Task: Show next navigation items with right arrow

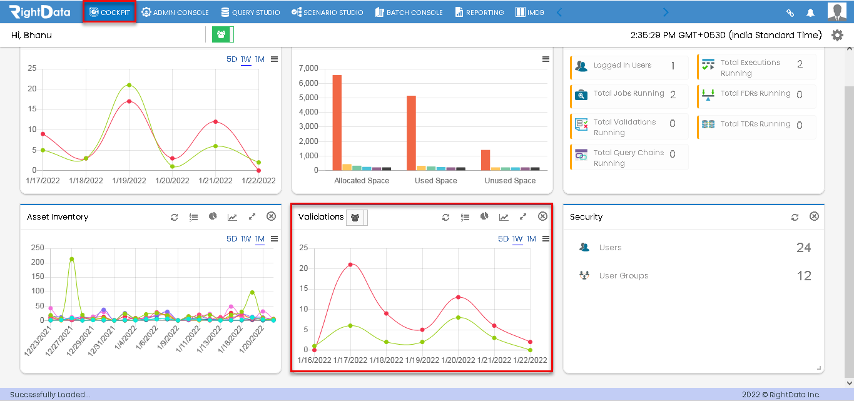Action: [665, 12]
